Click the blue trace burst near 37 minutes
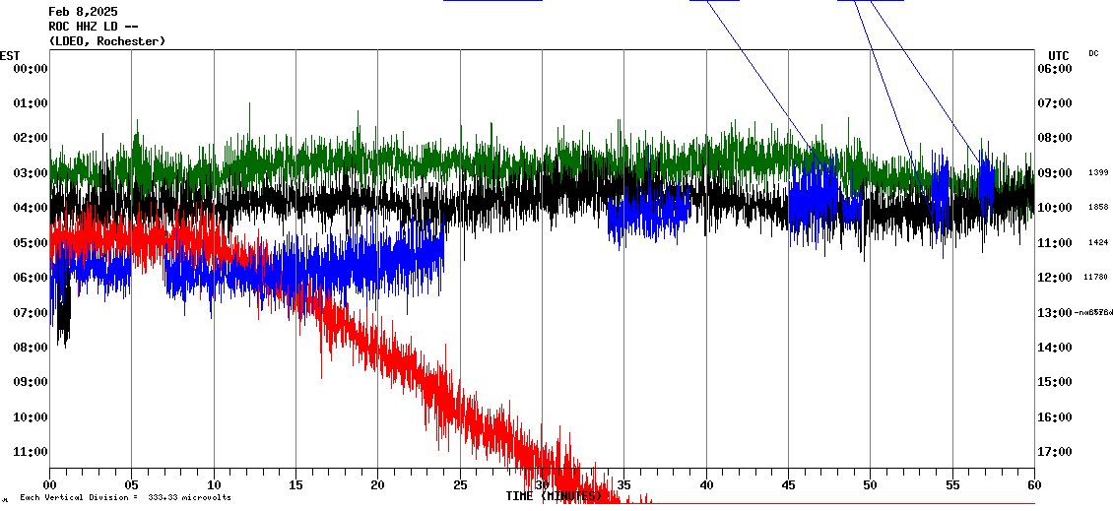1113x511 pixels. click(x=650, y=214)
